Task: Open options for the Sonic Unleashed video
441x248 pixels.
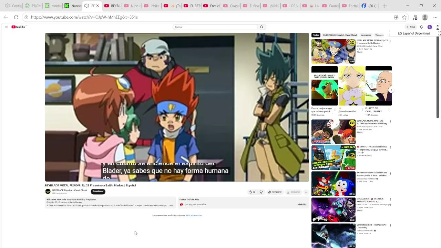Action: (390, 226)
